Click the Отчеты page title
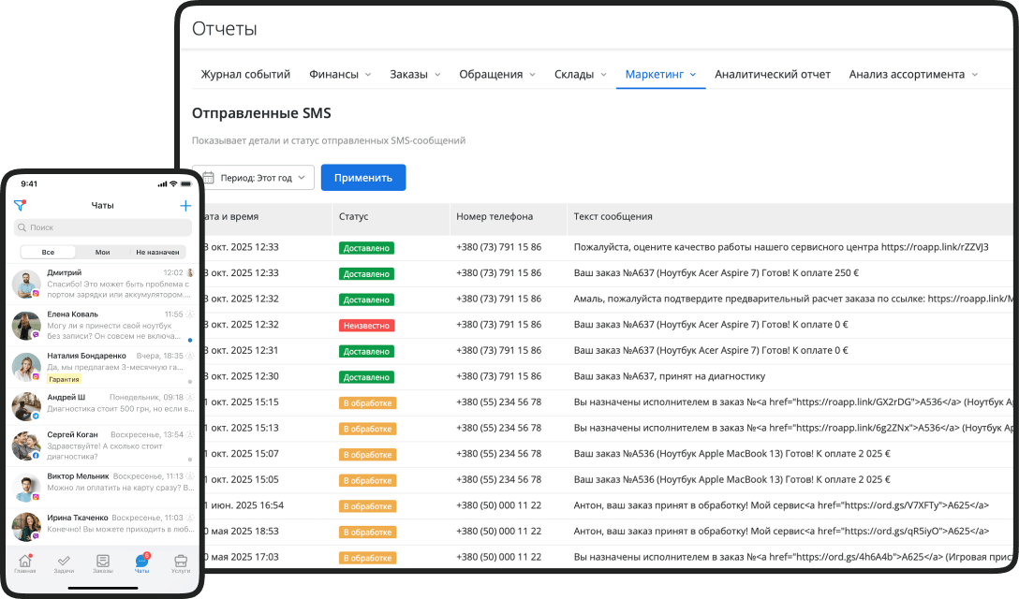Viewport: 1019px width, 599px height. 224,29
